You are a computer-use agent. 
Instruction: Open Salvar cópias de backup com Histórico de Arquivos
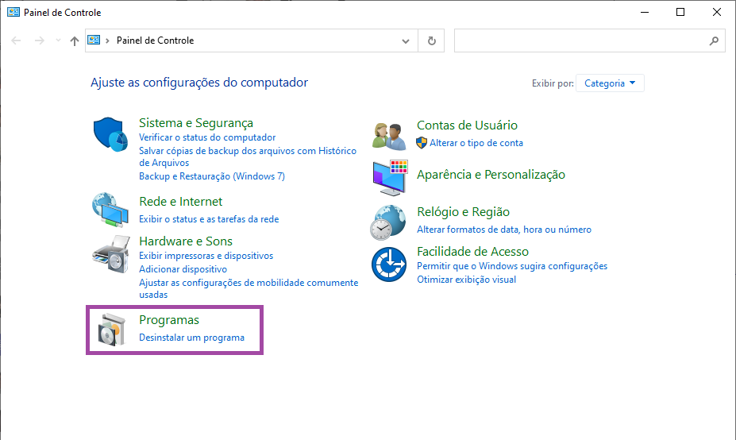[248, 156]
